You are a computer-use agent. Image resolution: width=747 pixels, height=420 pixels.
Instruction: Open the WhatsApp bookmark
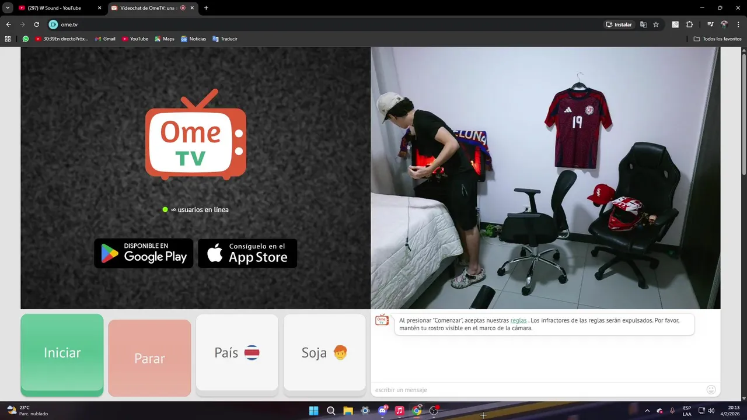(26, 39)
